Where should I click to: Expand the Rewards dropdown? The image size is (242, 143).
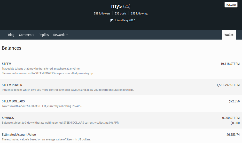point(60,35)
